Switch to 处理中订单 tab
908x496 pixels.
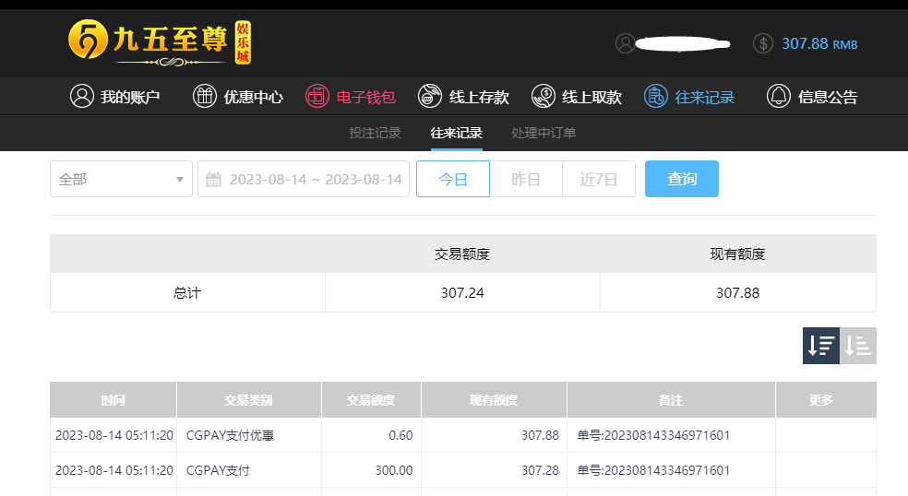[x=544, y=133]
